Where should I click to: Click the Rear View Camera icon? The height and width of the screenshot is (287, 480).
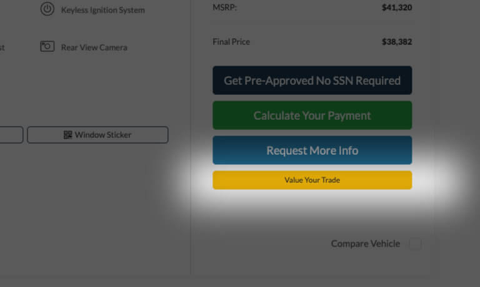[47, 47]
